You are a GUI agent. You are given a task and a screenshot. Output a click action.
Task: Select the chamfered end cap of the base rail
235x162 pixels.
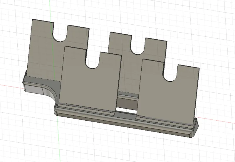[196, 128]
